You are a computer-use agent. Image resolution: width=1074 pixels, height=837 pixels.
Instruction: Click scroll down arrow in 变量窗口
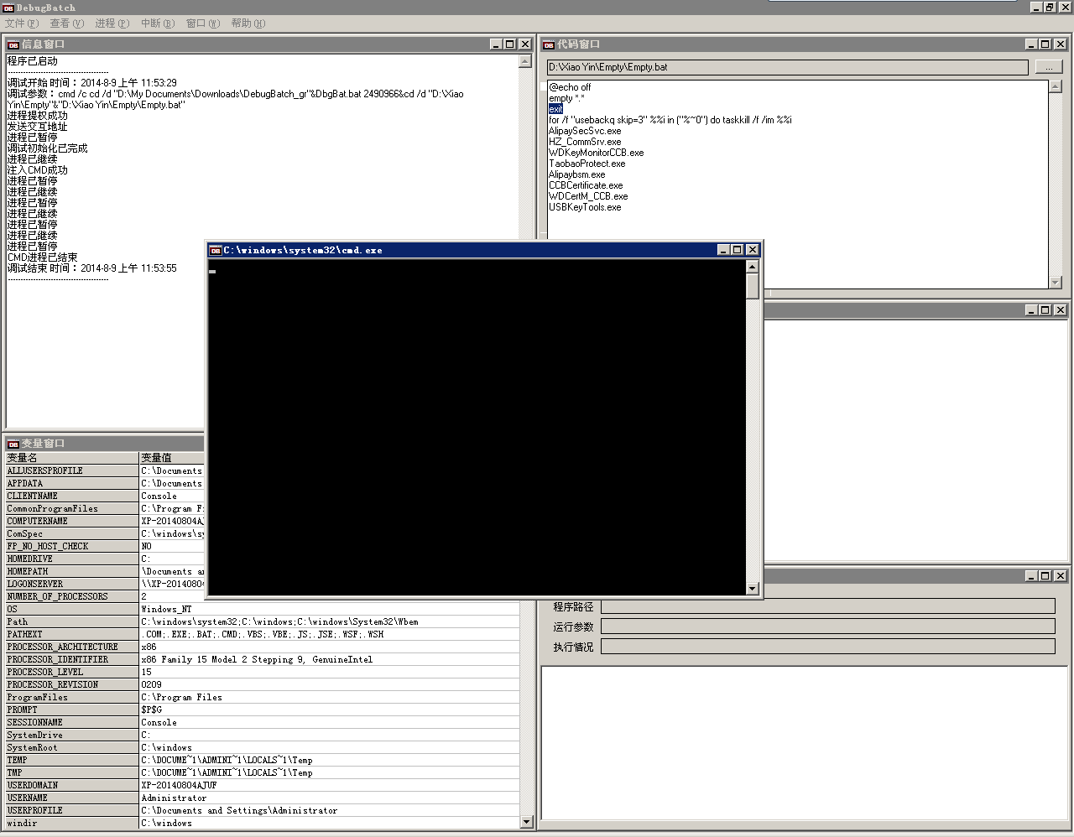tap(527, 823)
